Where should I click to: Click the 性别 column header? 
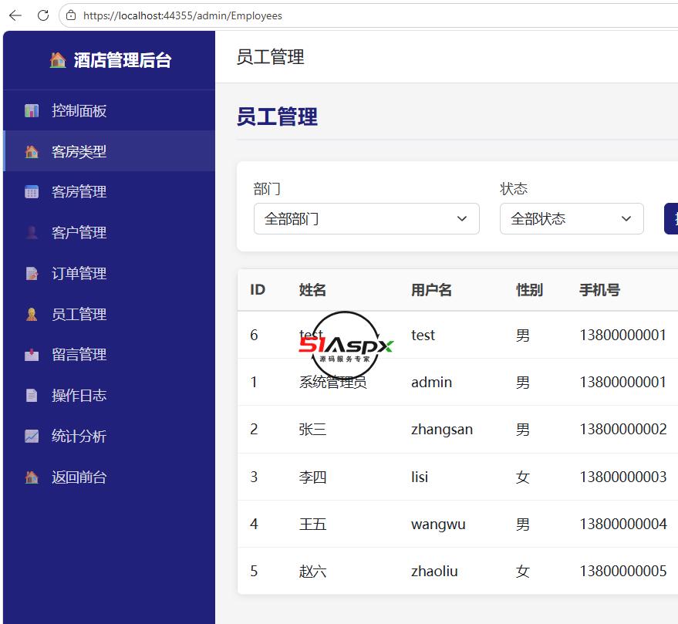529,290
